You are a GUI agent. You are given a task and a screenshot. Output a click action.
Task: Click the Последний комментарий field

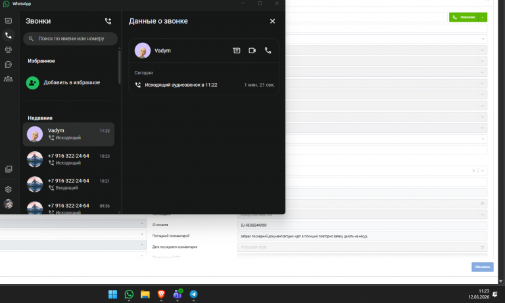[362, 237]
